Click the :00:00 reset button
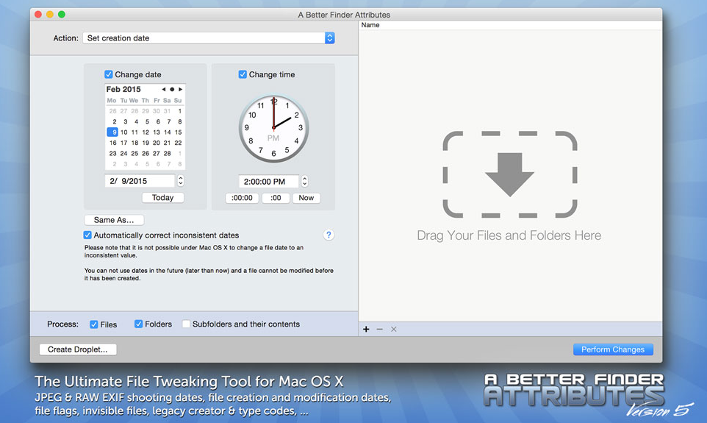Image resolution: width=707 pixels, height=423 pixels. [242, 198]
